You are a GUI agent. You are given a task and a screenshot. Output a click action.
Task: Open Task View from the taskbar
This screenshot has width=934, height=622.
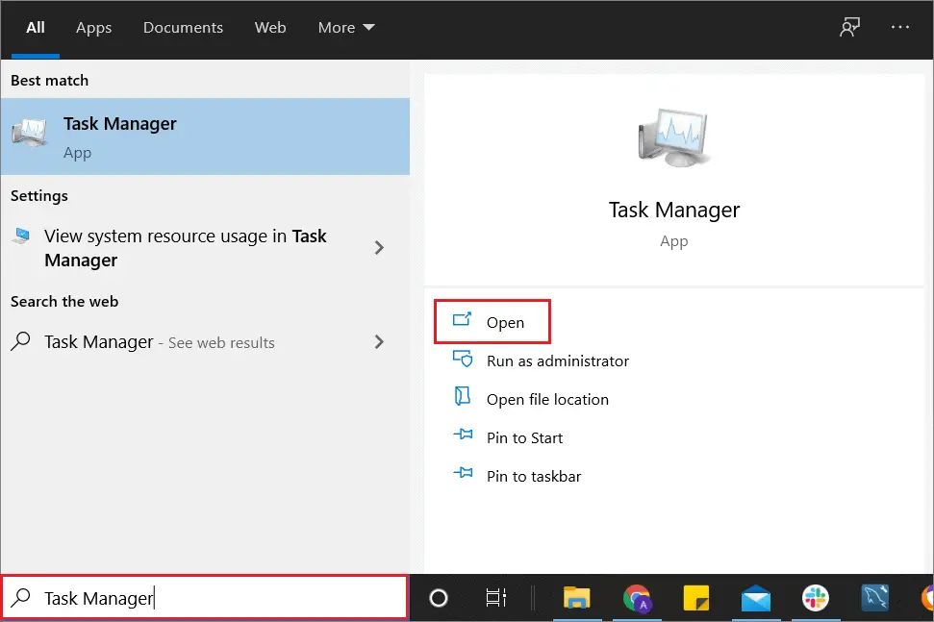tap(495, 598)
